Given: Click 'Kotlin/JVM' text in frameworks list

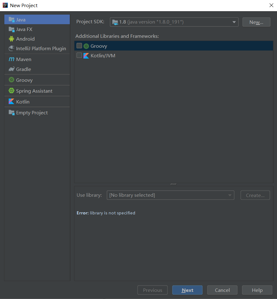Looking at the screenshot, I should coord(103,56).
